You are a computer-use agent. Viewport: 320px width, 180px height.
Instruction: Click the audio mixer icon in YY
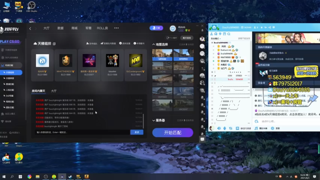pyautogui.click(x=231, y=128)
